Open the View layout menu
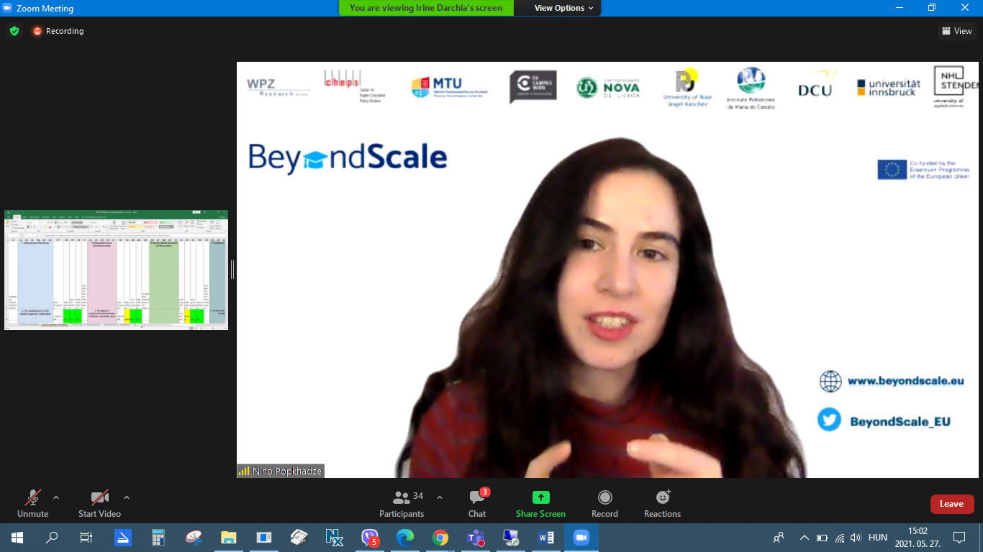This screenshot has height=552, width=983. coord(957,31)
